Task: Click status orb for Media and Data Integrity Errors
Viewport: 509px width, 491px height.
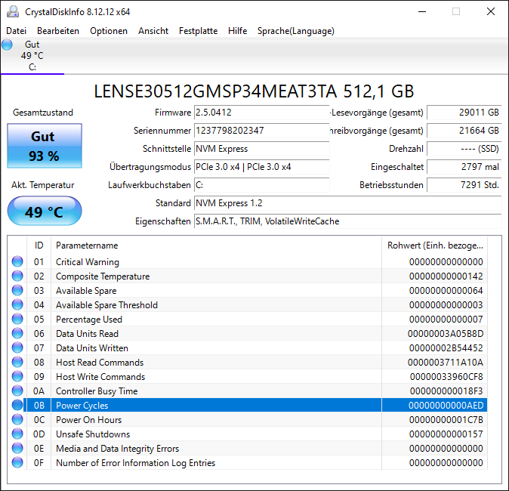Action: pyautogui.click(x=17, y=448)
